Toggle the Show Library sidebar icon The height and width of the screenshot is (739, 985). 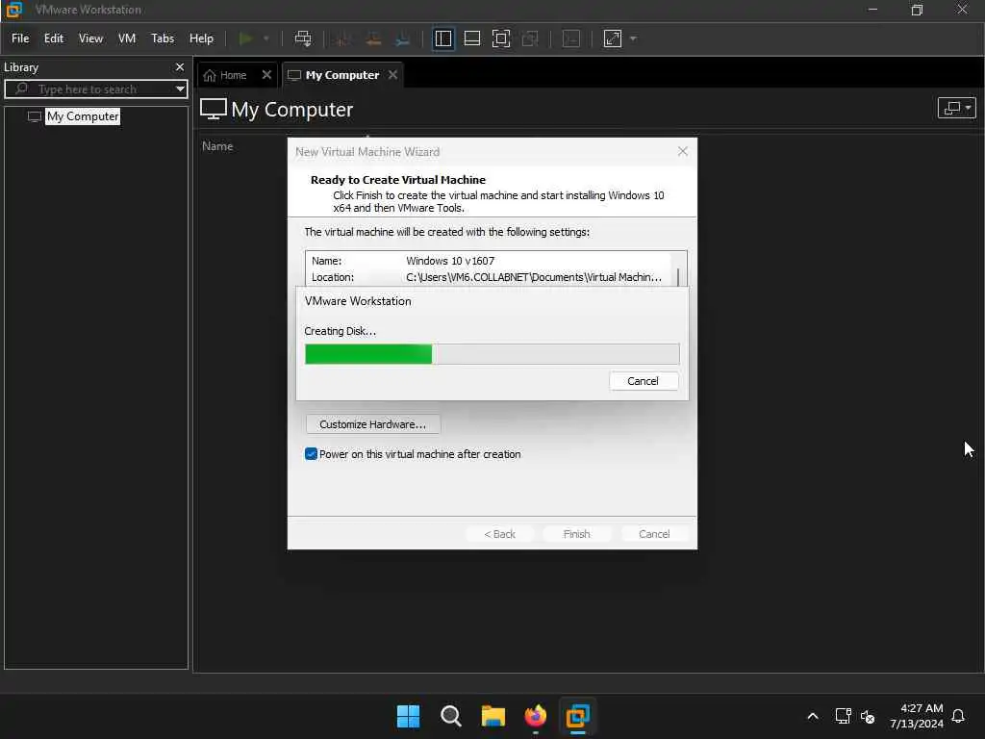click(442, 38)
